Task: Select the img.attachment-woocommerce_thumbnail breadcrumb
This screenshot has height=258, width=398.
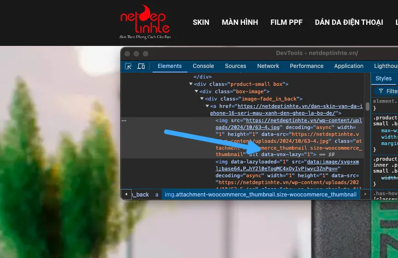Action: click(261, 195)
